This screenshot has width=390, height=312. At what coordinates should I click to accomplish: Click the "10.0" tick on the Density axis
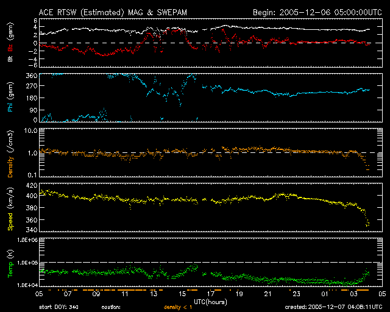30,130
